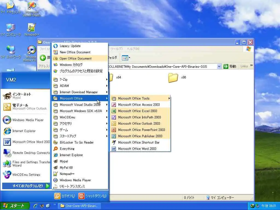
Task: Click the Links toolbar label
Action: 244,66
